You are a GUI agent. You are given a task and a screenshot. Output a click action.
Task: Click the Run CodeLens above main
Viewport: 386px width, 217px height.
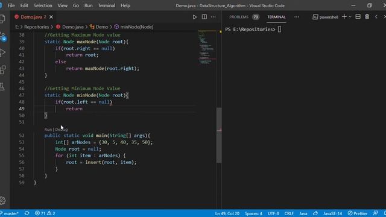48,130
